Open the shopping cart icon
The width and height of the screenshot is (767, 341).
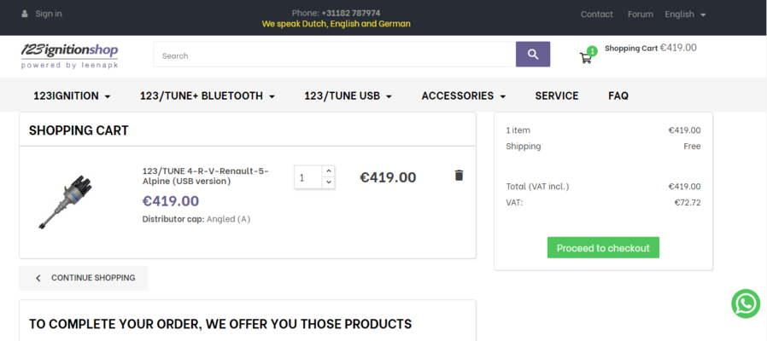click(586, 58)
